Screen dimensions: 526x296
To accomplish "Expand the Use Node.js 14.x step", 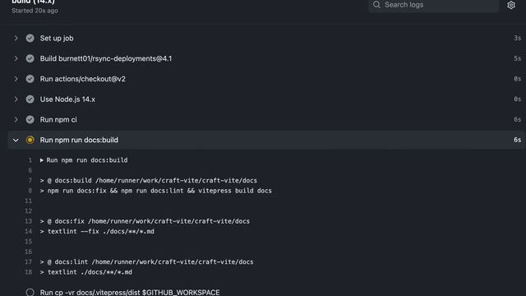I will 16,99.
